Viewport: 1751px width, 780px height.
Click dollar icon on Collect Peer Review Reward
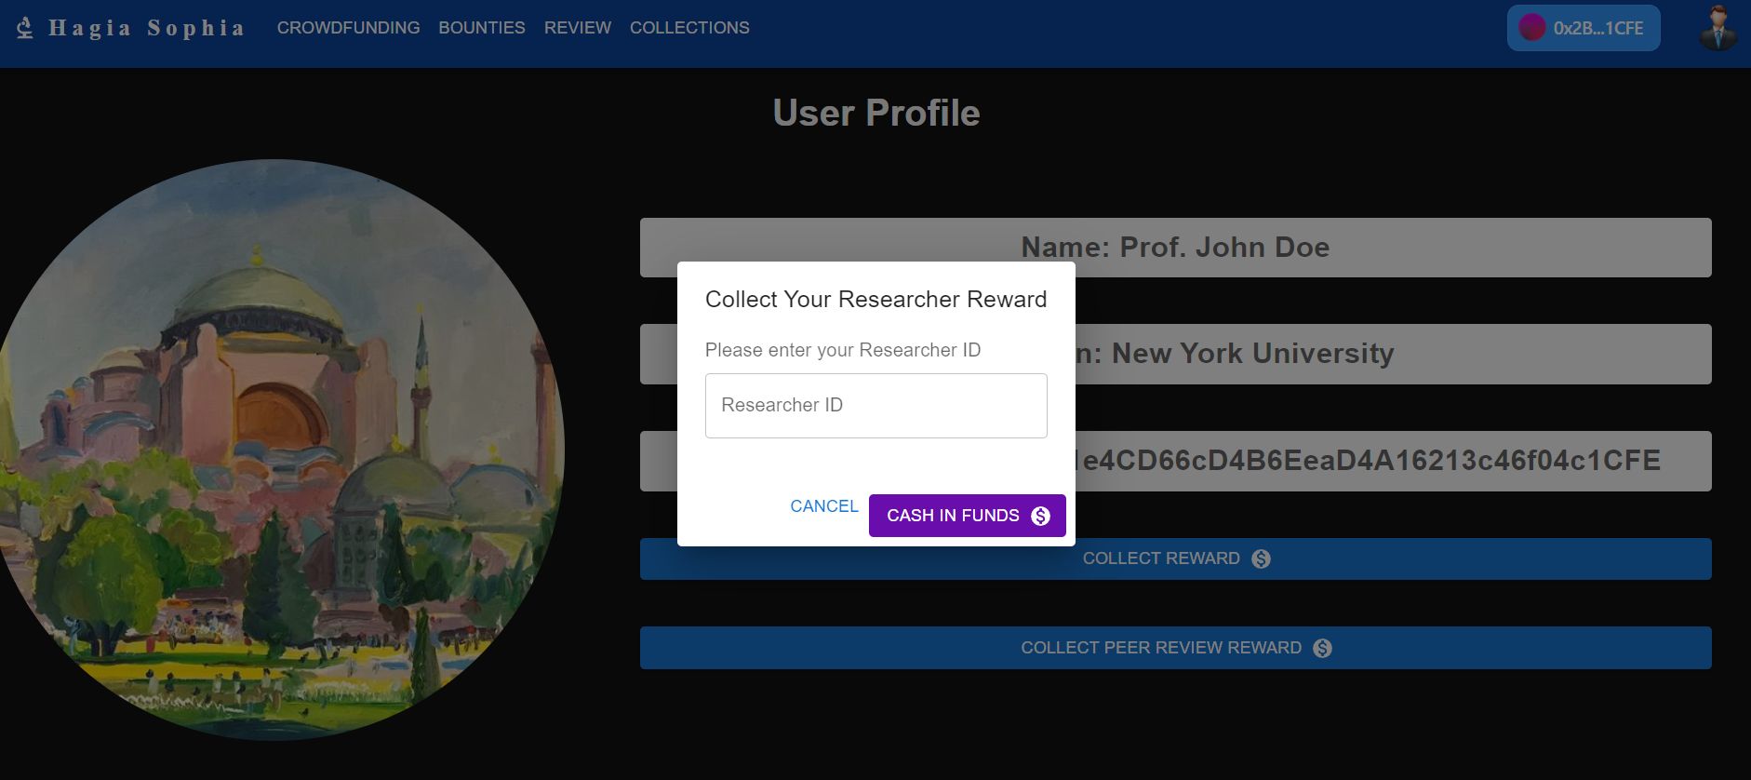click(x=1322, y=648)
